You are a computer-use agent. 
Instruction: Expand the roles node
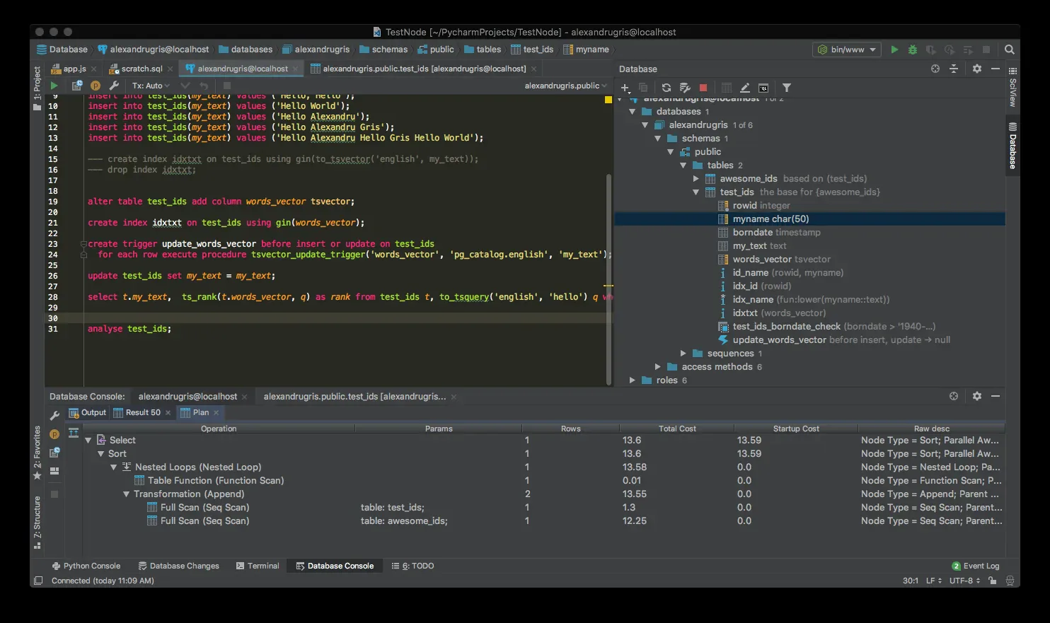click(633, 380)
